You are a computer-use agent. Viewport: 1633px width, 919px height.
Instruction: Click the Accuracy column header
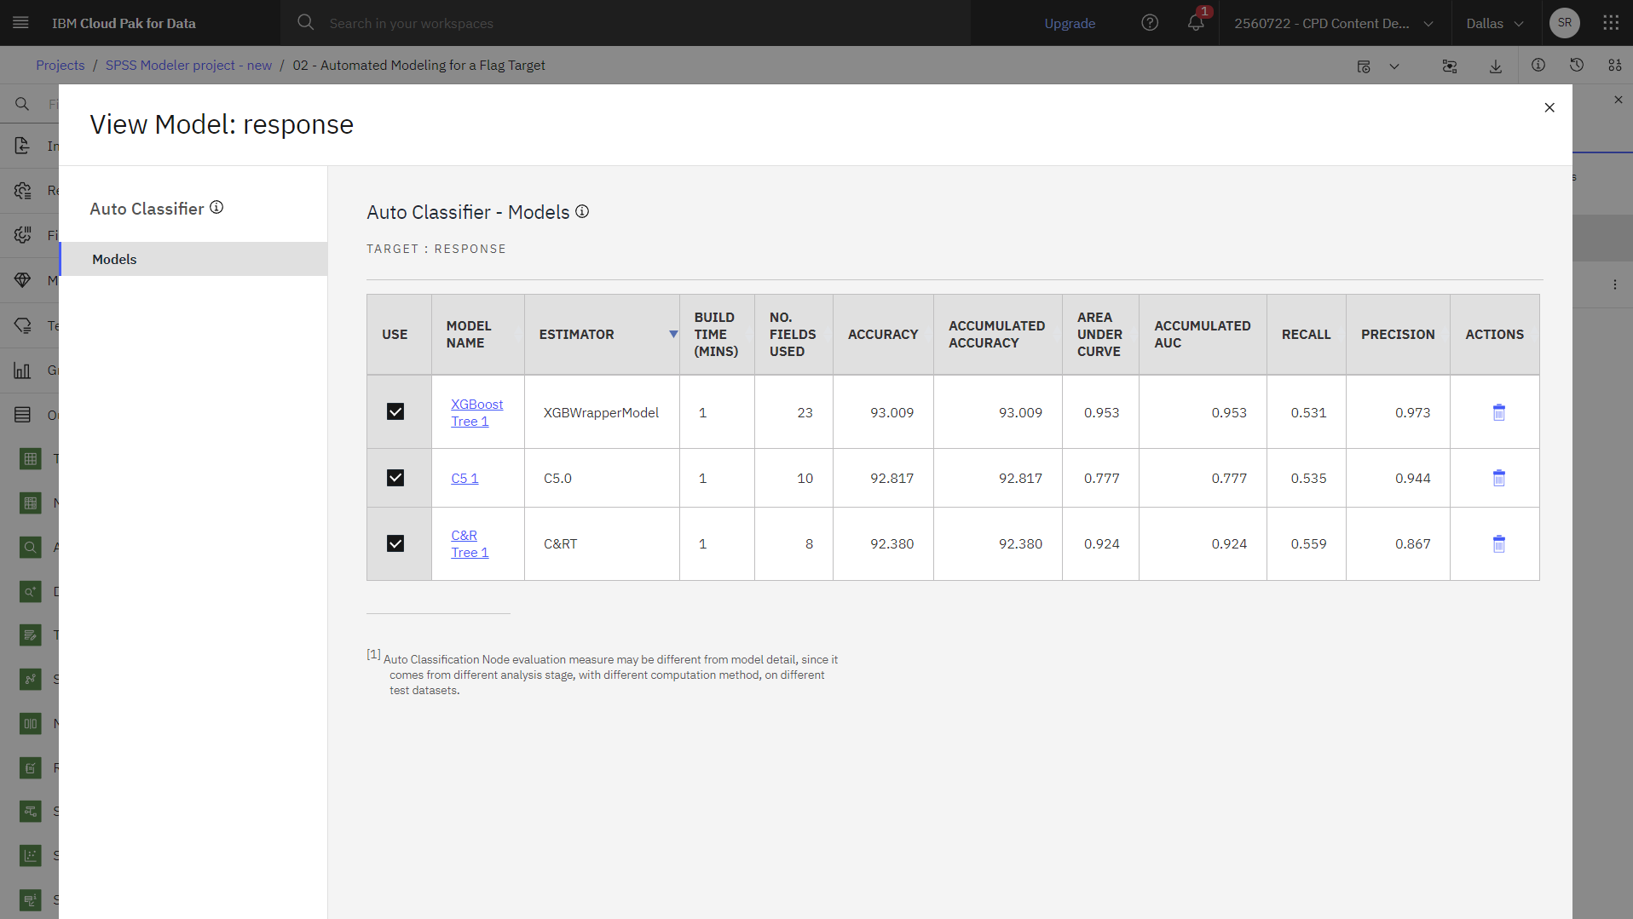883,334
